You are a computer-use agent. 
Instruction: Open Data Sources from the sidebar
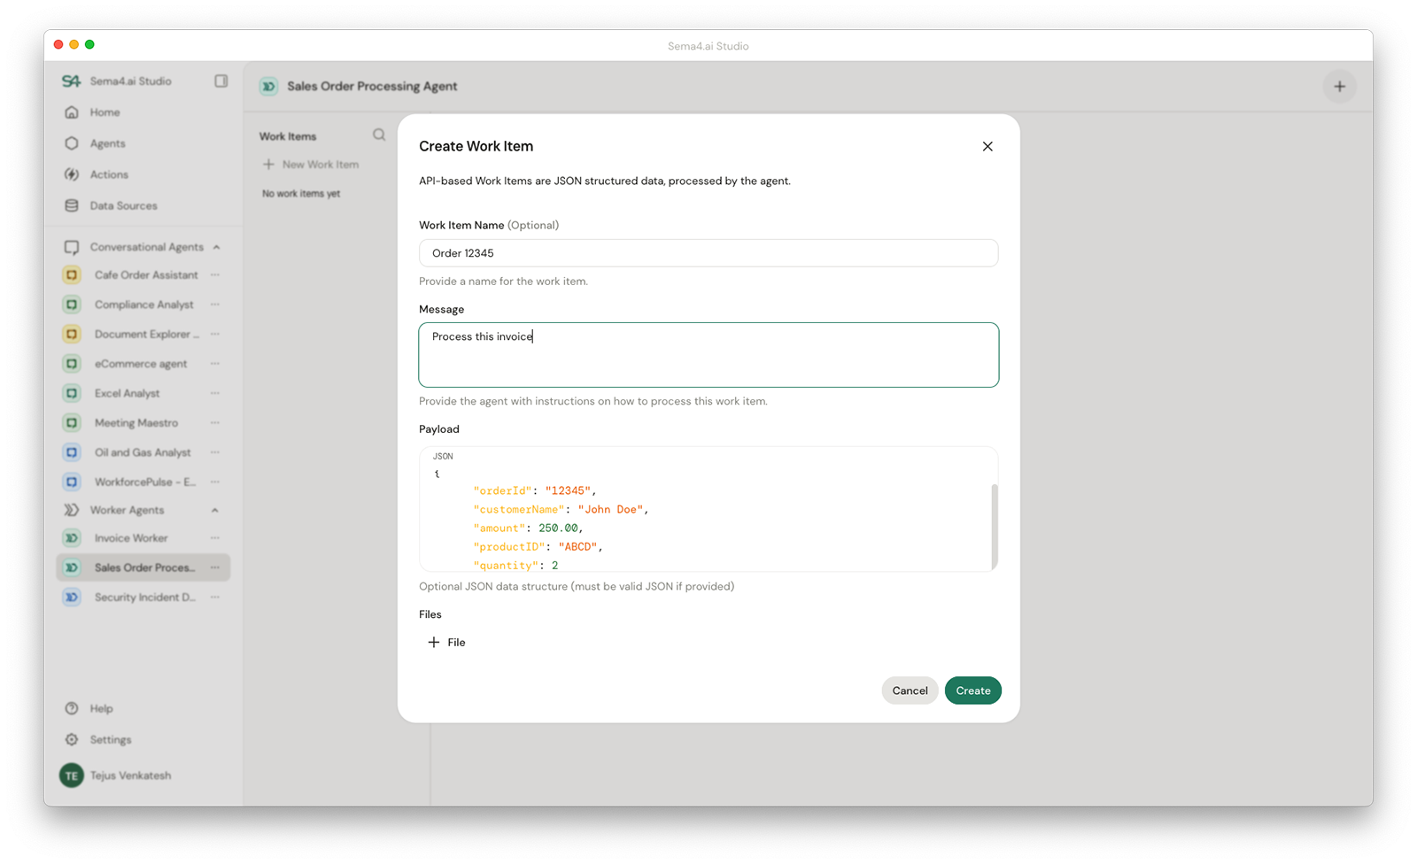coord(123,205)
